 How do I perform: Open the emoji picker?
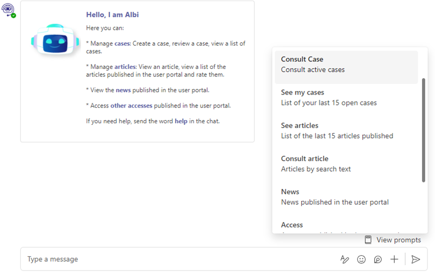(x=361, y=260)
